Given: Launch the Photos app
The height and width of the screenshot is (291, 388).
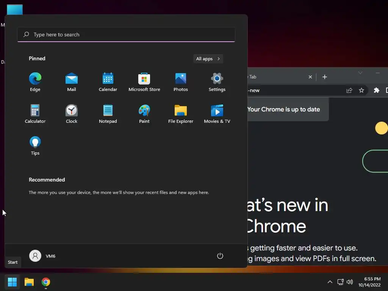Looking at the screenshot, I should pyautogui.click(x=181, y=82).
